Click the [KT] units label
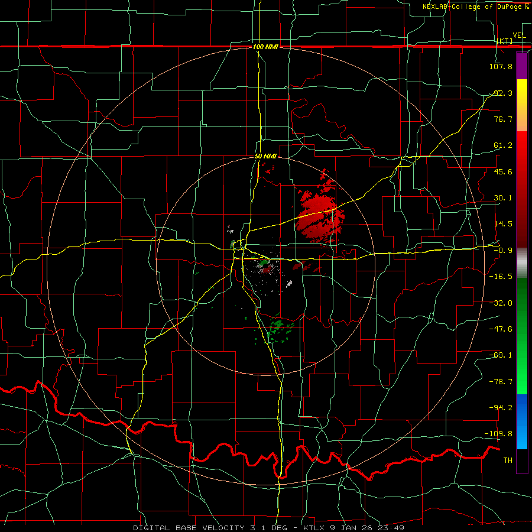 pos(505,41)
